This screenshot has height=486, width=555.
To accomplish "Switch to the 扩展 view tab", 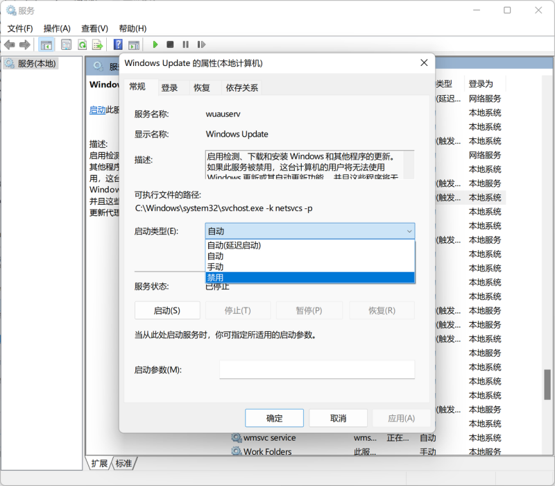I will (99, 463).
